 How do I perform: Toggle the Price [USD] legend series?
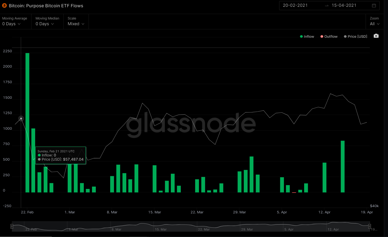point(355,36)
